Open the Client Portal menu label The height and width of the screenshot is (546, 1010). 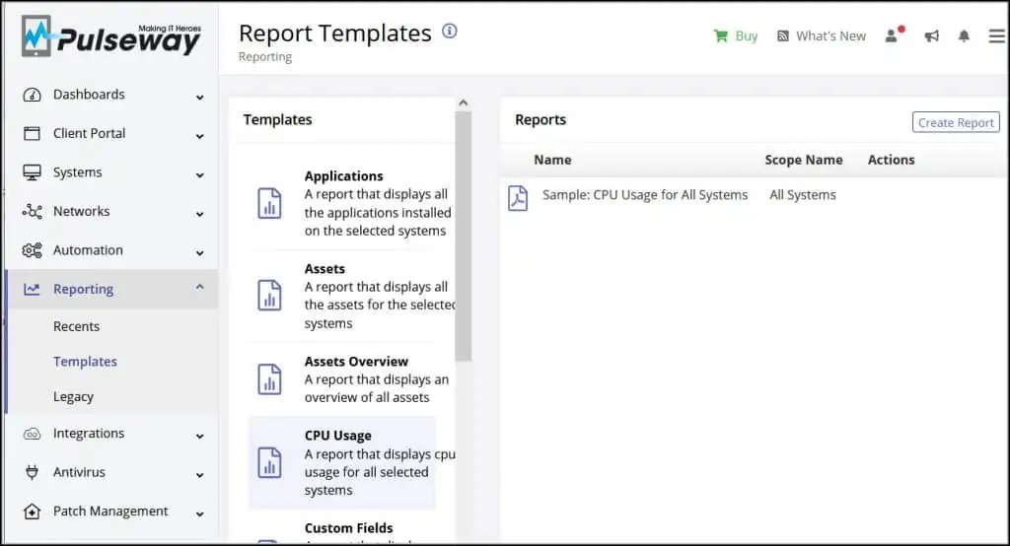pyautogui.click(x=89, y=133)
